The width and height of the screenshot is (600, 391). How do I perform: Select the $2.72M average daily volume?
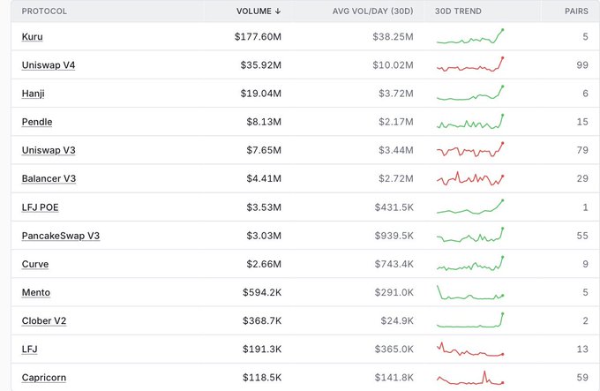click(396, 178)
